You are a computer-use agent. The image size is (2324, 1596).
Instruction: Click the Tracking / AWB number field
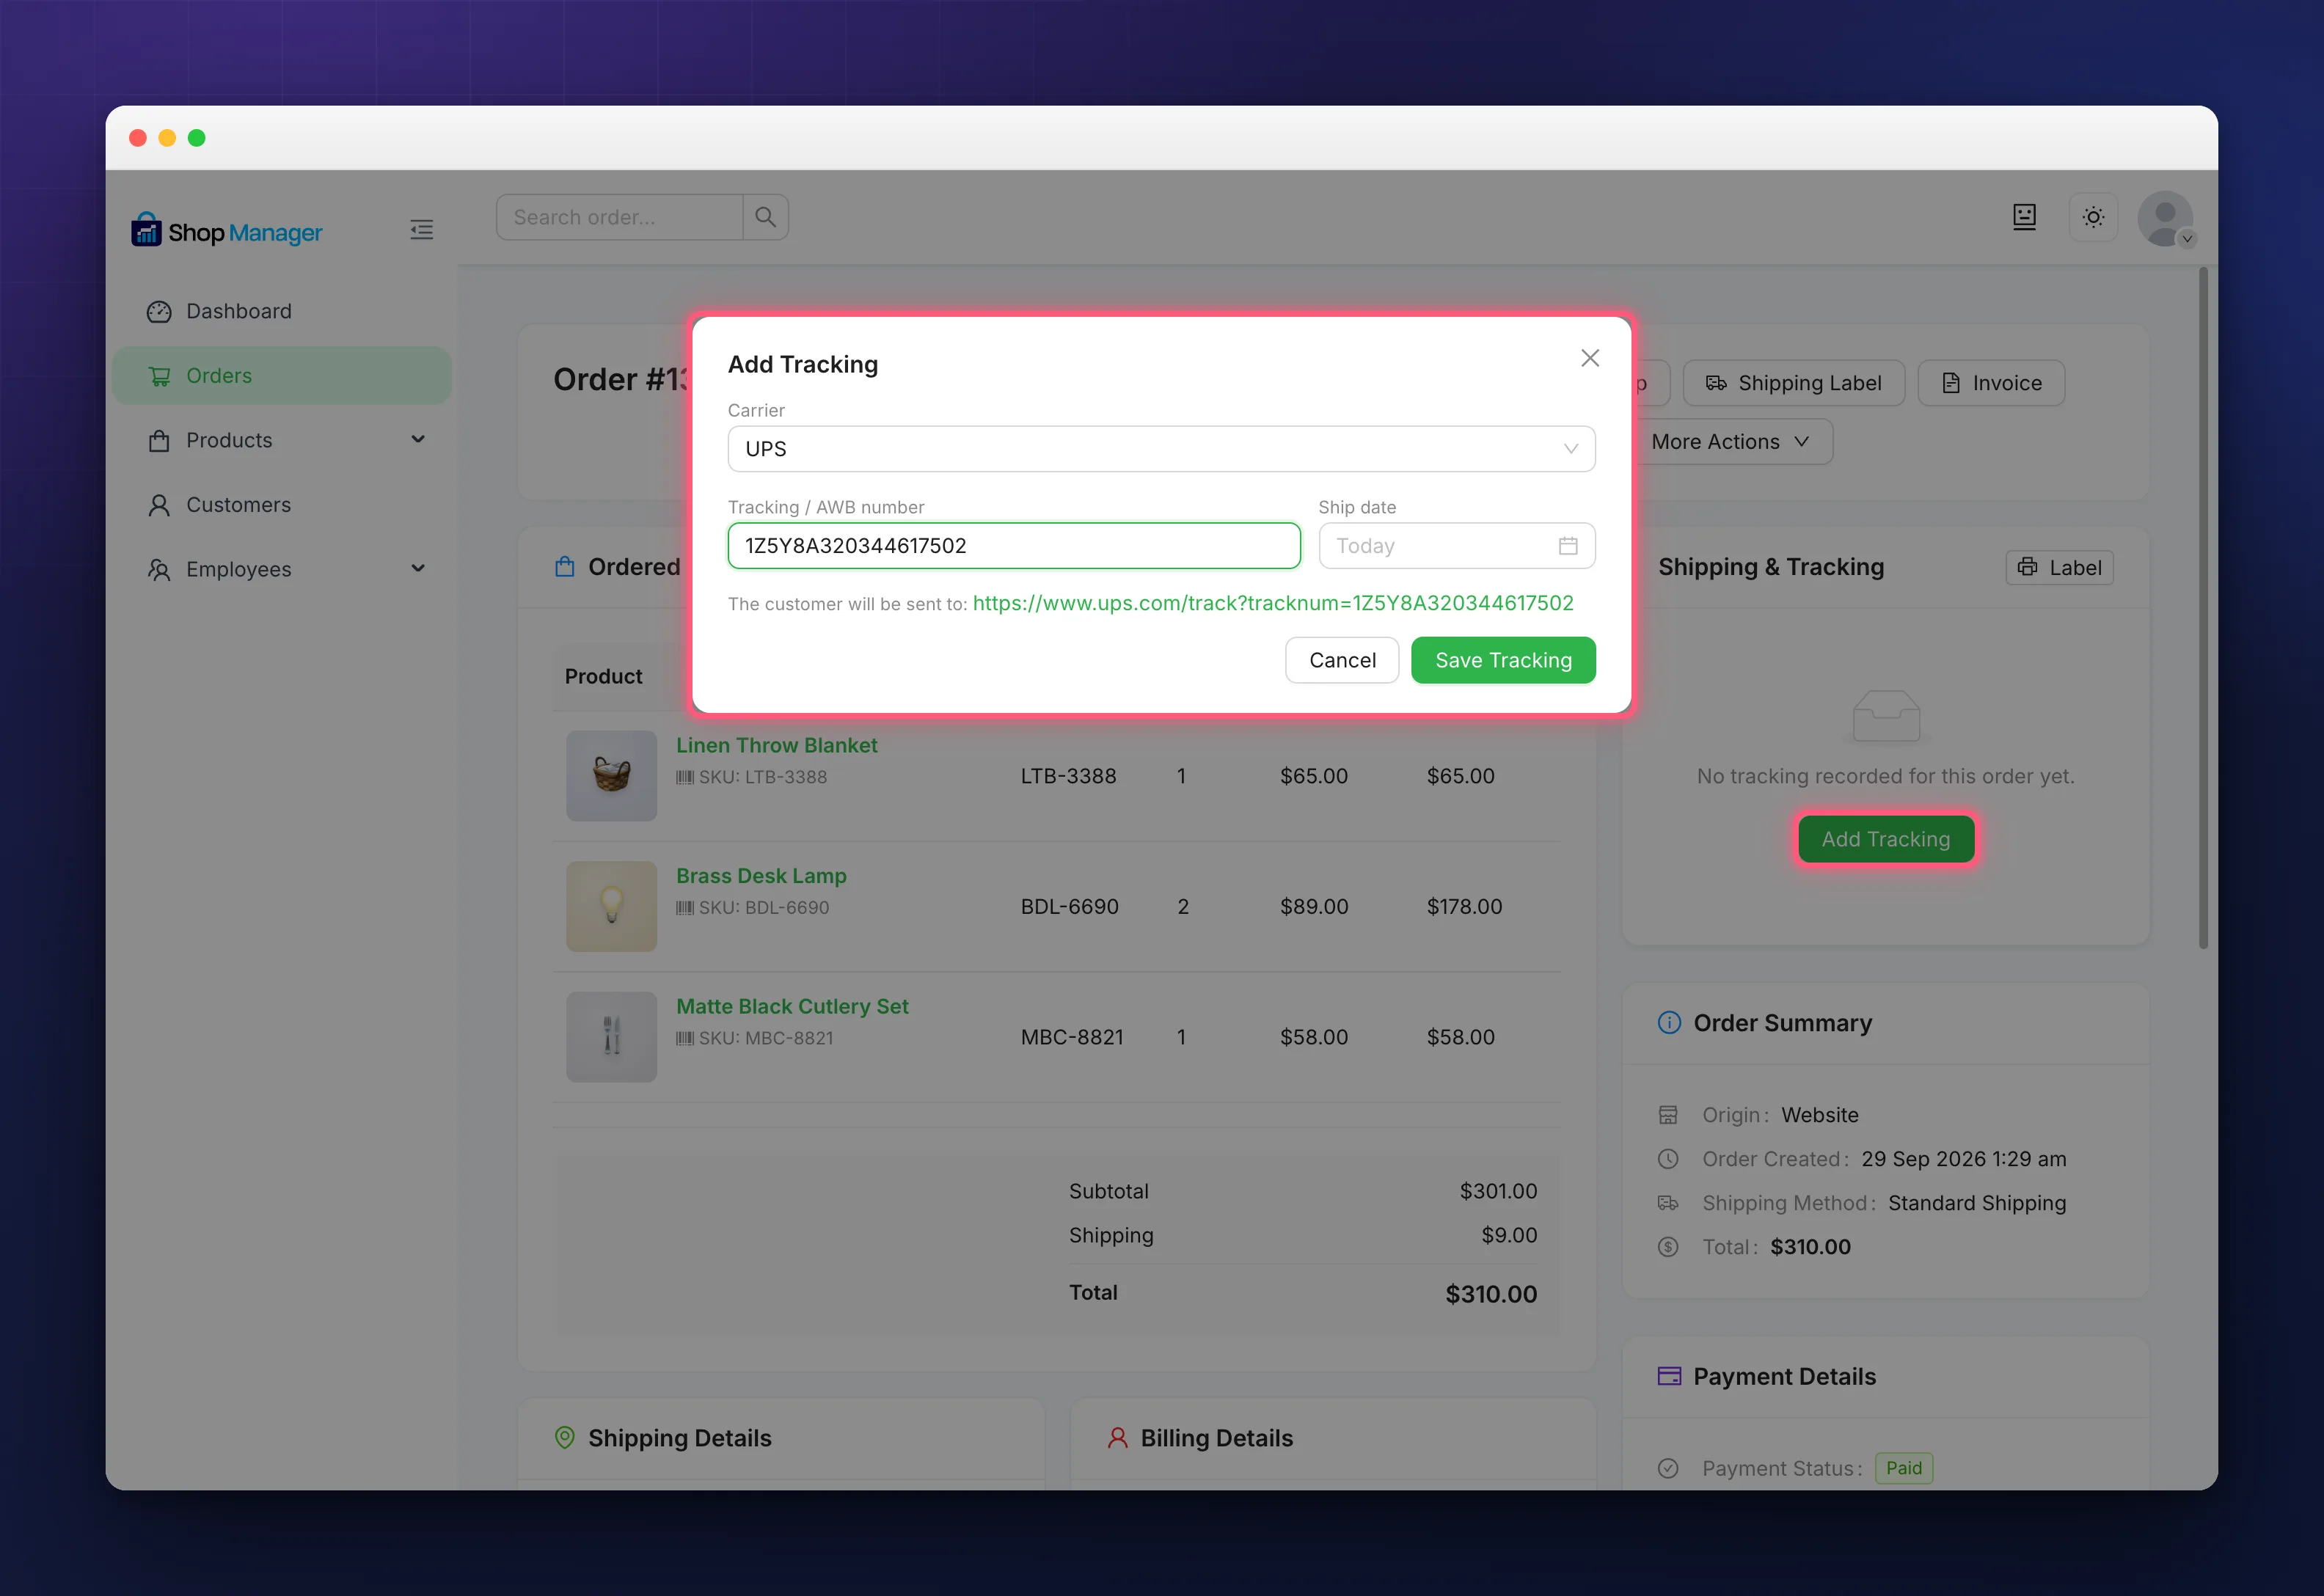pos(1014,546)
